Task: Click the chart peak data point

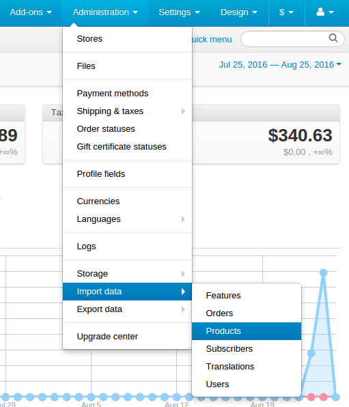Action: point(323,272)
